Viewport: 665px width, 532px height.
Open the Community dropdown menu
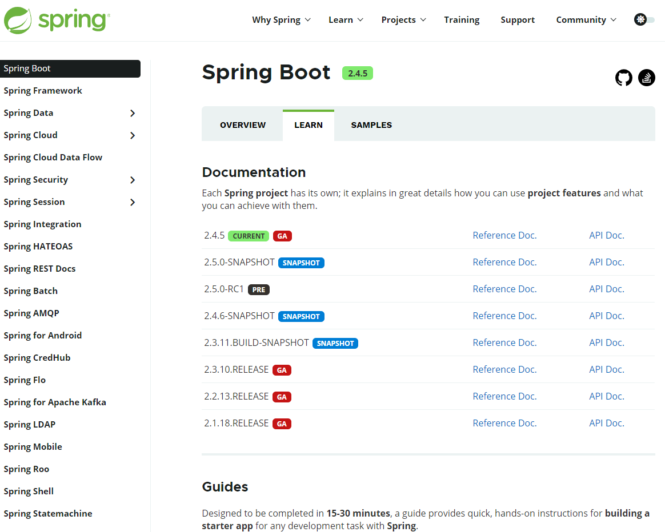[x=586, y=20]
